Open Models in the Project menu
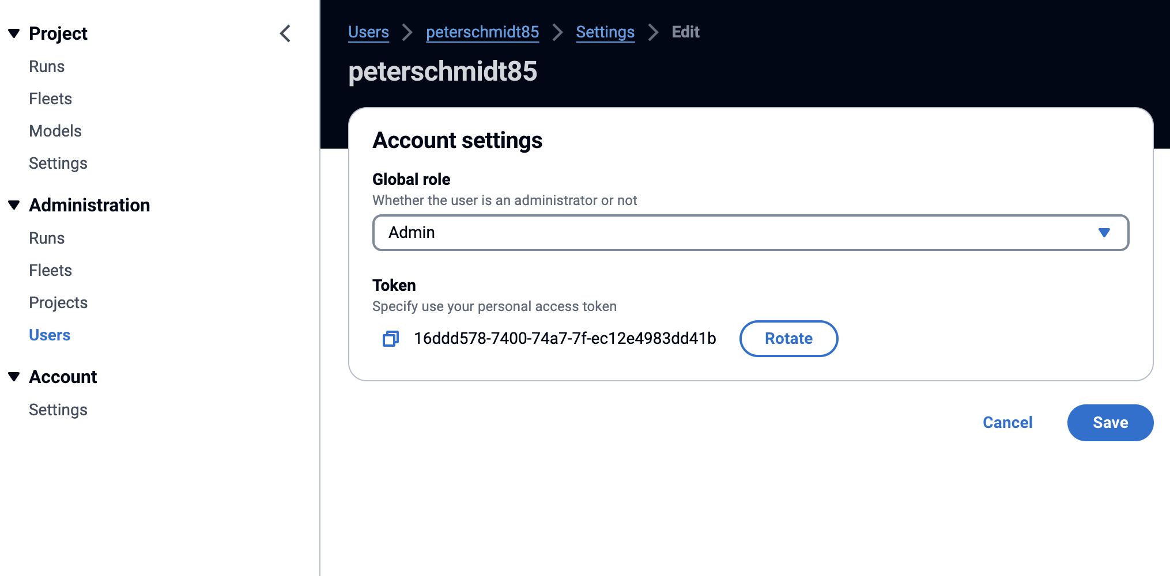 (x=55, y=131)
